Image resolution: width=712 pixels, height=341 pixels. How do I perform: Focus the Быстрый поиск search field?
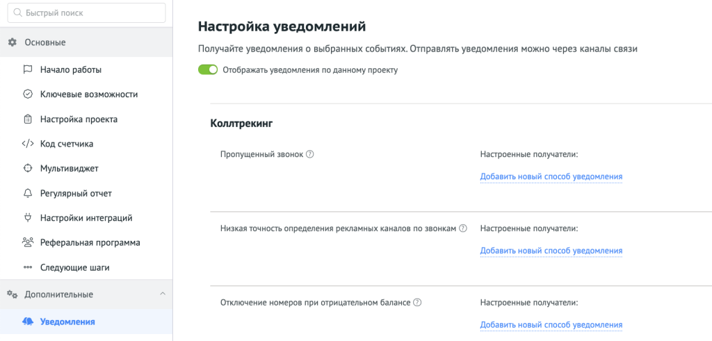pyautogui.click(x=90, y=13)
